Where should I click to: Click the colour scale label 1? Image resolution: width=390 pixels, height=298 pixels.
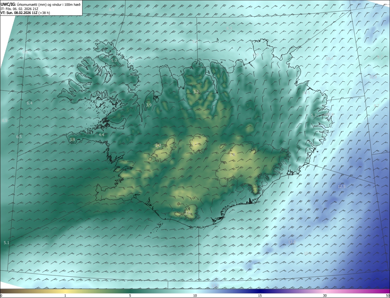pos(65,296)
